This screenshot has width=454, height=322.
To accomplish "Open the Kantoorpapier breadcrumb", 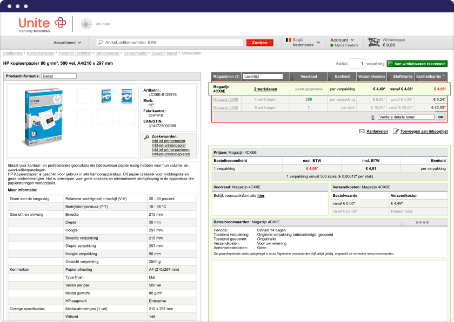I will (108, 53).
